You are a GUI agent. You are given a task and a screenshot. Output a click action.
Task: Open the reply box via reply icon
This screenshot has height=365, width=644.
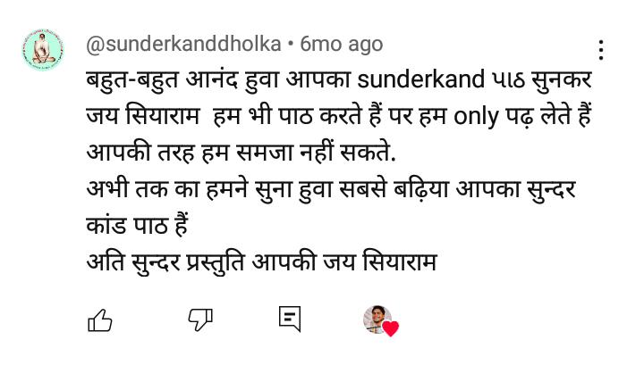tap(289, 319)
